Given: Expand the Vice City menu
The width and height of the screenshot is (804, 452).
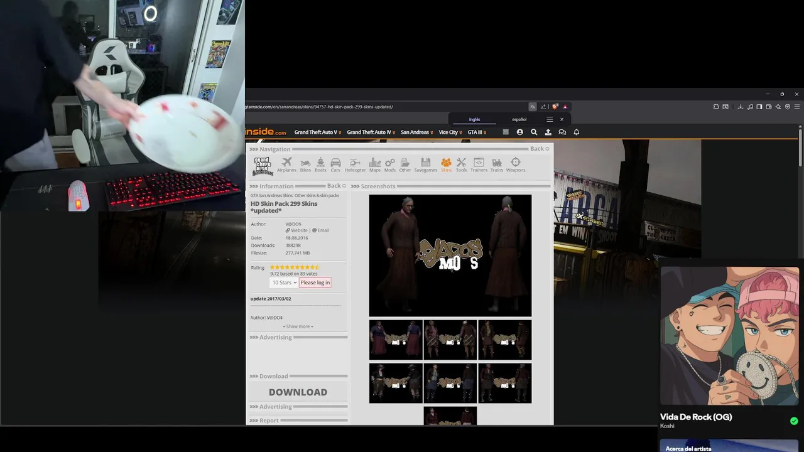Looking at the screenshot, I should click(x=450, y=132).
